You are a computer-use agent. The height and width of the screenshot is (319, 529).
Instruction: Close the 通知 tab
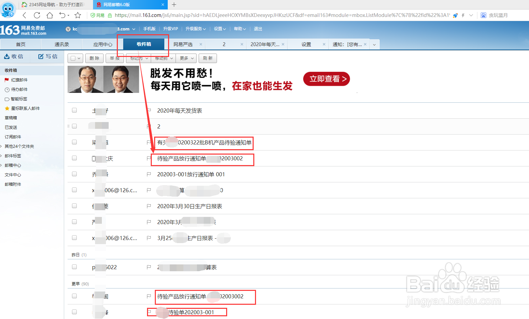365,44
